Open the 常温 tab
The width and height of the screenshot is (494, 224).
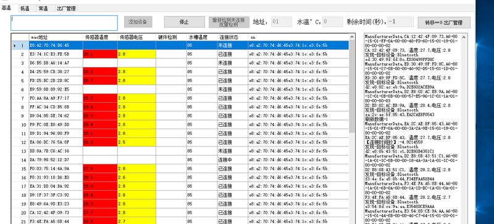(x=43, y=9)
